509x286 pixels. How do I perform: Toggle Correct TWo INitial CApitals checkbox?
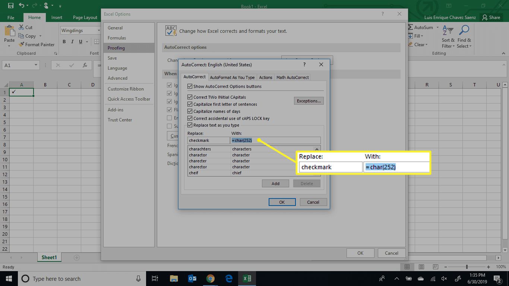(x=190, y=97)
